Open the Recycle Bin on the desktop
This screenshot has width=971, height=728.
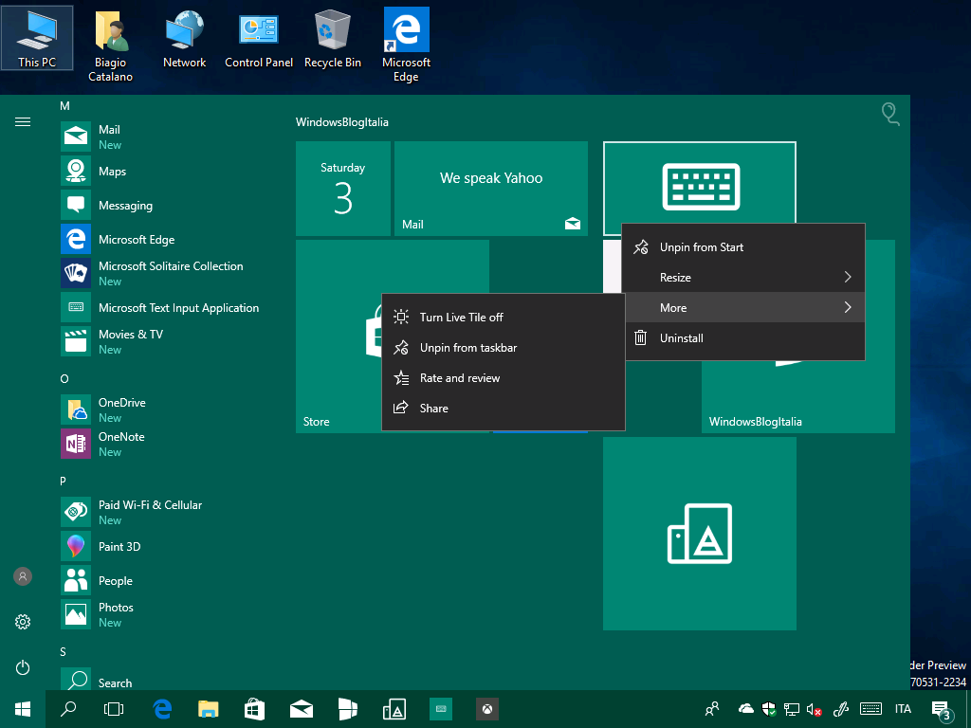click(x=333, y=38)
